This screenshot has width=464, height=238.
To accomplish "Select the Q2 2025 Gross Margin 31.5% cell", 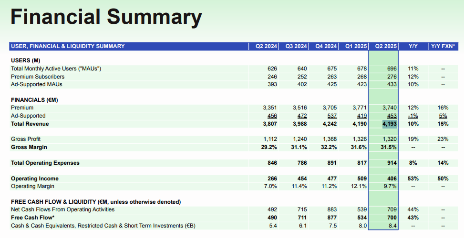I will pyautogui.click(x=389, y=147).
